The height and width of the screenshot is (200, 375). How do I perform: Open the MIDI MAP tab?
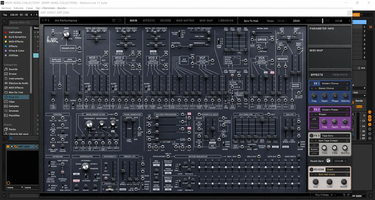[x=206, y=21]
